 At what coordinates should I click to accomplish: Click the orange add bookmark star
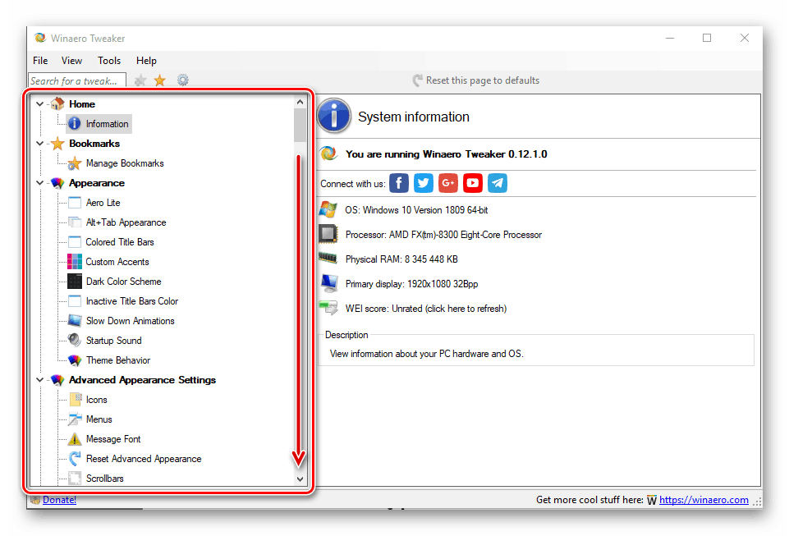(x=160, y=80)
